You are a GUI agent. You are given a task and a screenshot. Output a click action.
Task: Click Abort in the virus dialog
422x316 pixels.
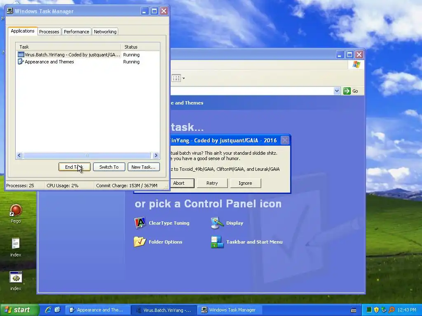[182, 183]
